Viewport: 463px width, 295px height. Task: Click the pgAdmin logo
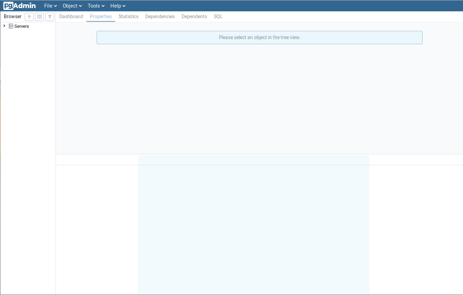click(19, 5)
